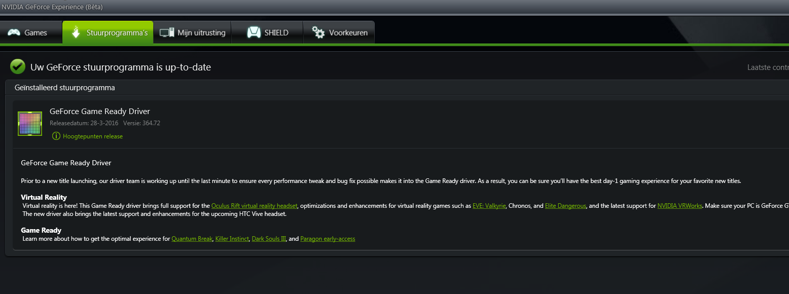Click the 'GeForce Game Ready Driver' title by thumbnail
The height and width of the screenshot is (294, 789).
point(100,112)
